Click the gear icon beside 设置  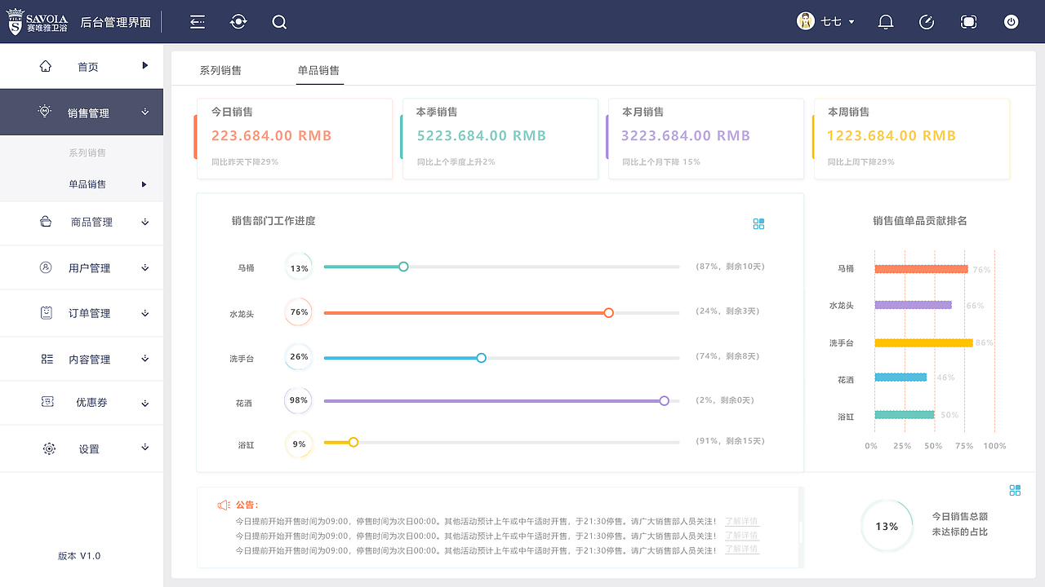[x=49, y=448]
